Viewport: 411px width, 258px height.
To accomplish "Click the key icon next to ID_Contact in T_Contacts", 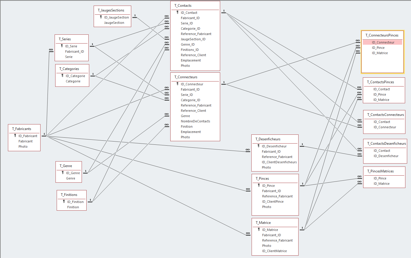I will point(177,12).
